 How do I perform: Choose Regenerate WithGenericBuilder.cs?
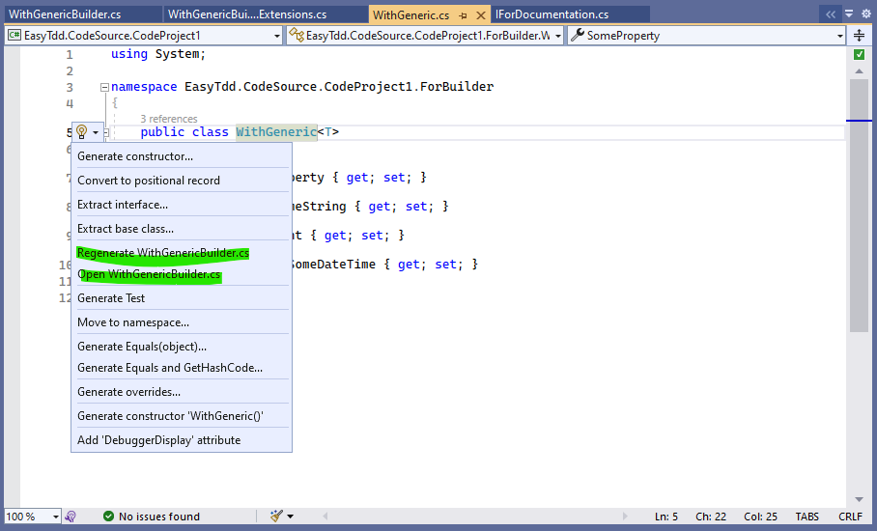tap(182, 253)
